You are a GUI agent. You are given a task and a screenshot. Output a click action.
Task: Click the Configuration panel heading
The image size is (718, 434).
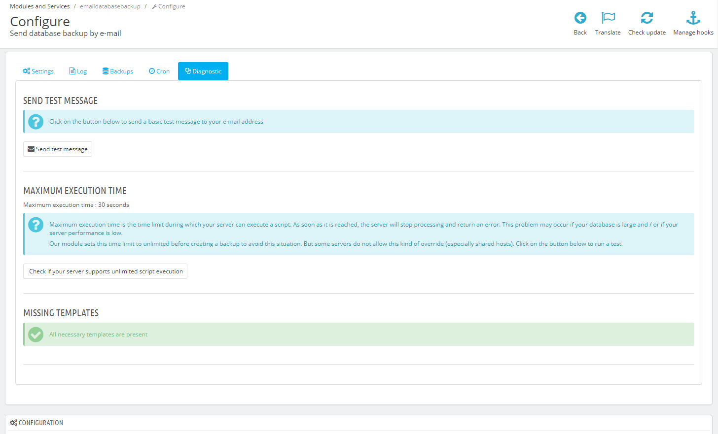(x=41, y=423)
